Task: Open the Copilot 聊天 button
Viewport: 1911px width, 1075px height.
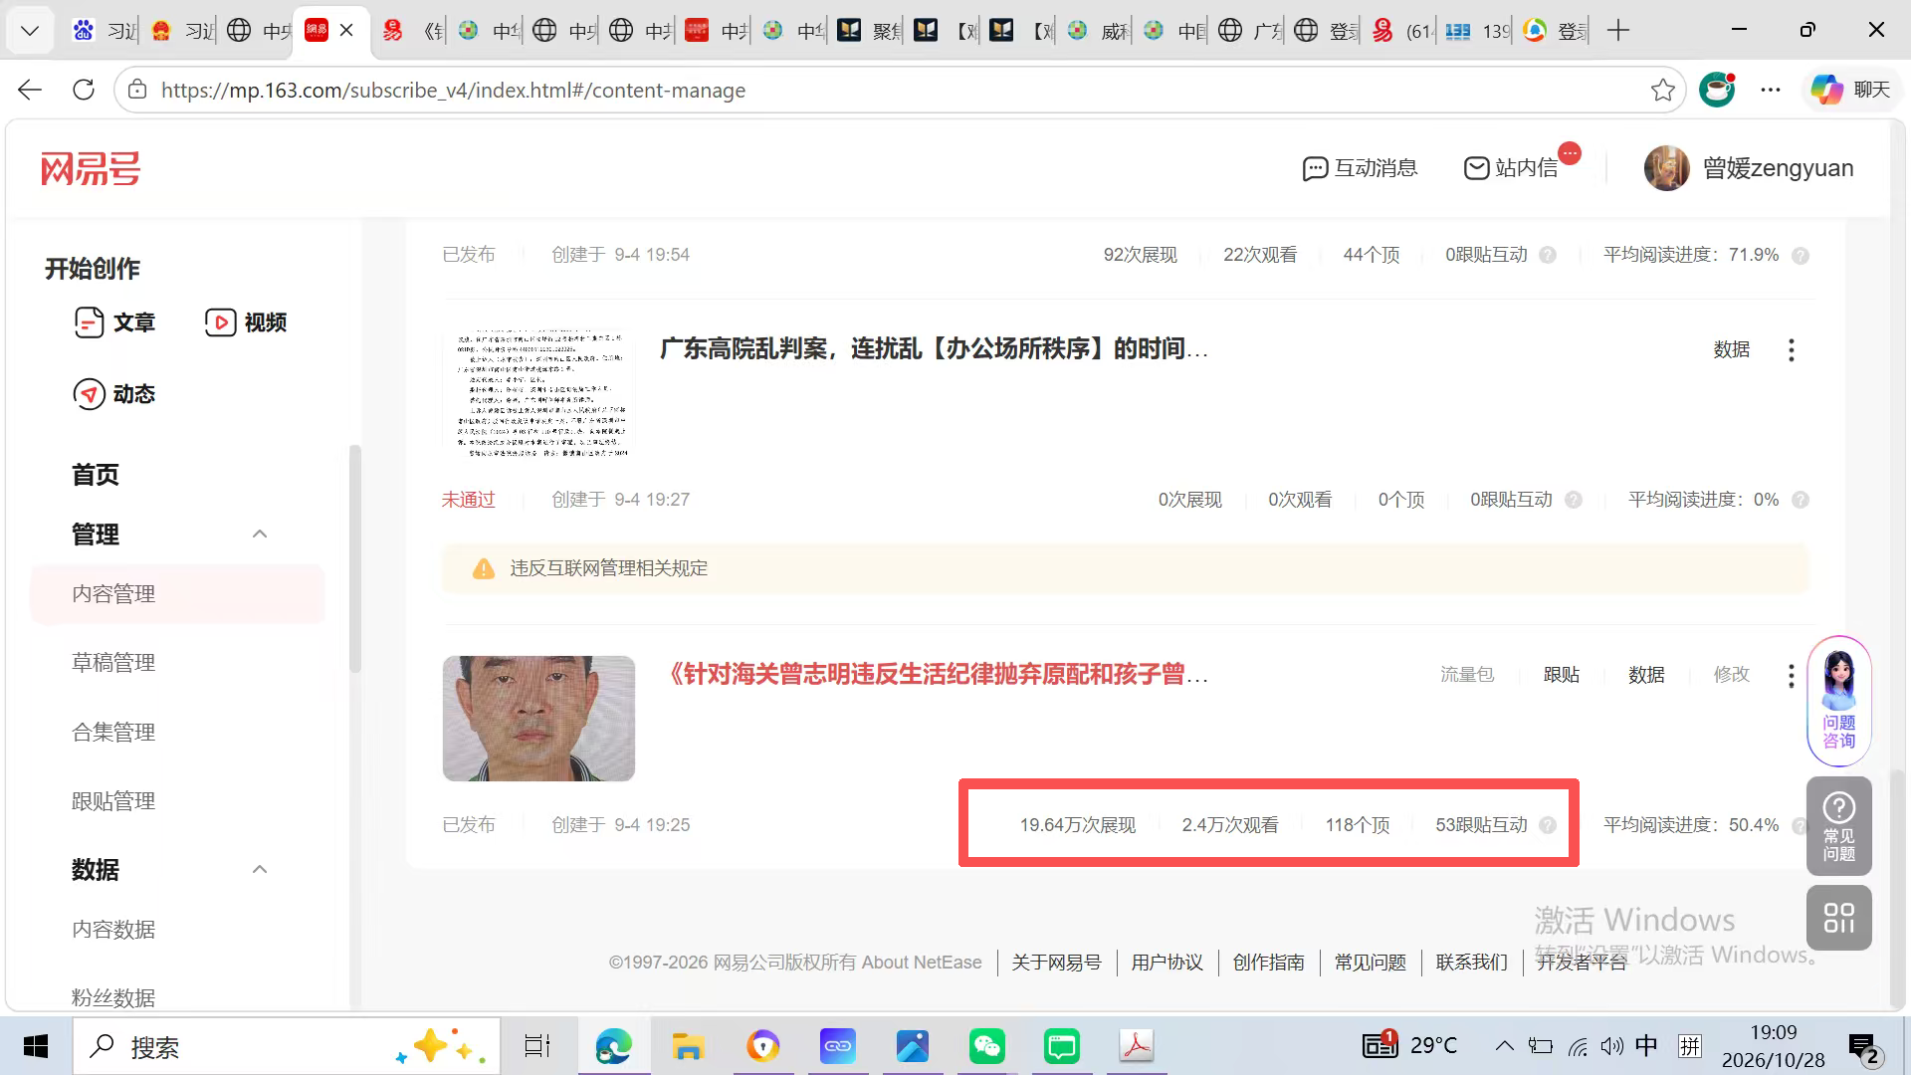Action: [1851, 90]
